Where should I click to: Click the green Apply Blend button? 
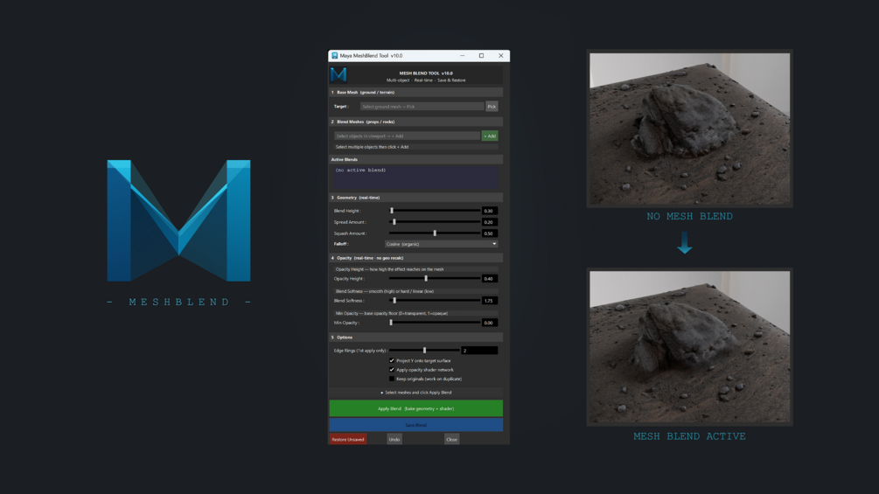[416, 408]
